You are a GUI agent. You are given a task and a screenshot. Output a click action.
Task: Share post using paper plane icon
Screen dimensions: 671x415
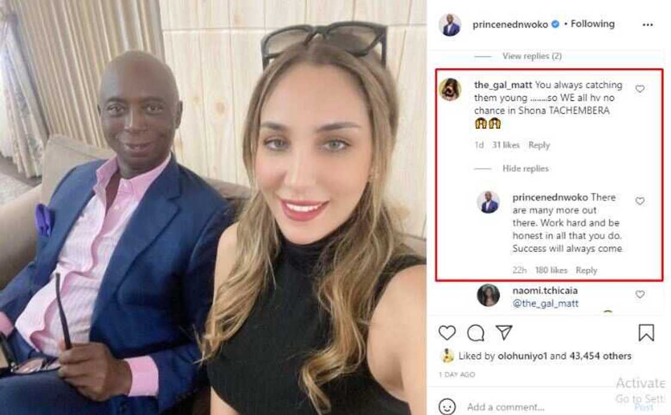click(504, 332)
